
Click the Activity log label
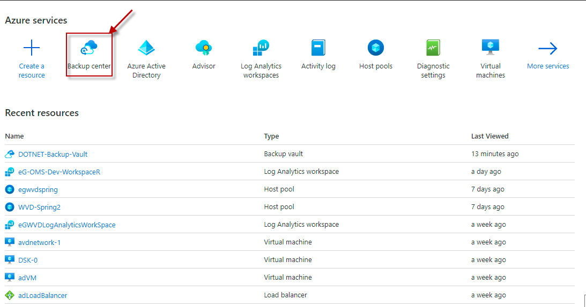click(318, 66)
